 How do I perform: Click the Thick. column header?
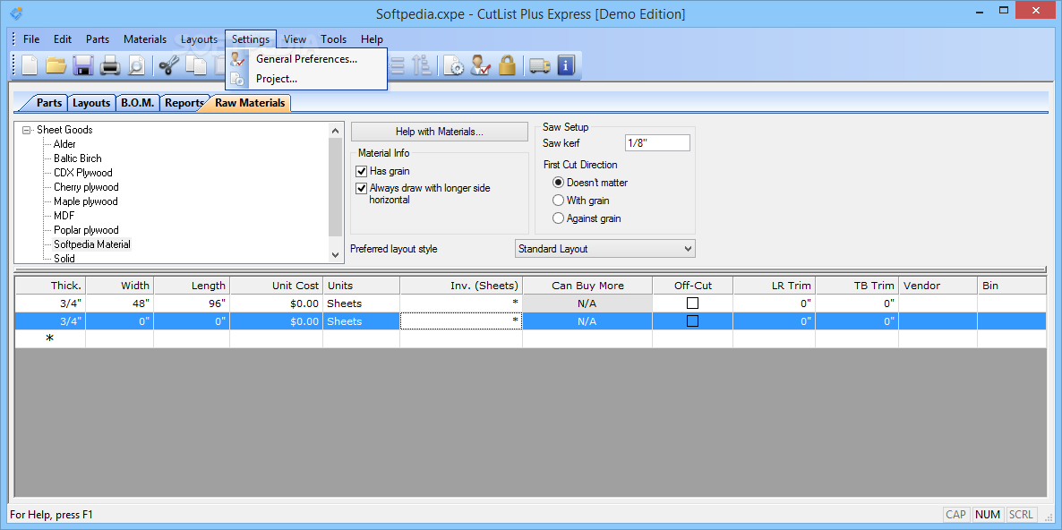pyautogui.click(x=50, y=286)
